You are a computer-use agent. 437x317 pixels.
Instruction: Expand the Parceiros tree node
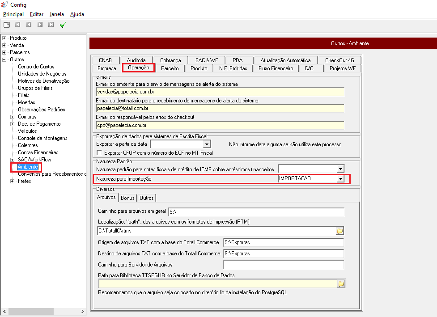pos(4,52)
